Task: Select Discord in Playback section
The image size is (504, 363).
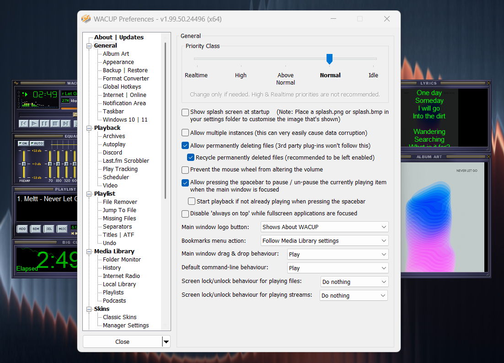Action: pyautogui.click(x=112, y=153)
